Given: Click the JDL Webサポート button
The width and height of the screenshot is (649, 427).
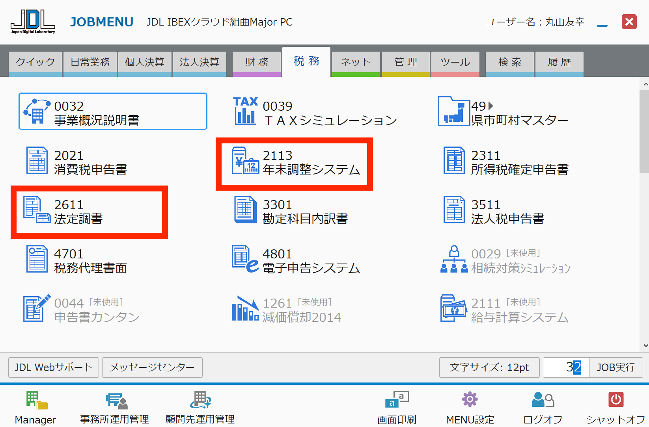Looking at the screenshot, I should click(54, 368).
